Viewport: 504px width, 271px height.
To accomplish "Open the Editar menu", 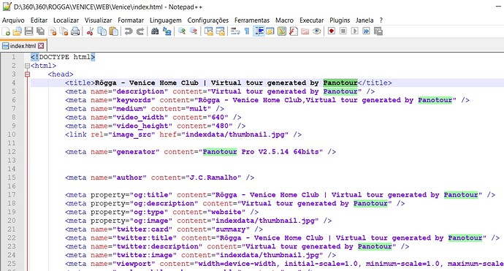I will coord(39,20).
